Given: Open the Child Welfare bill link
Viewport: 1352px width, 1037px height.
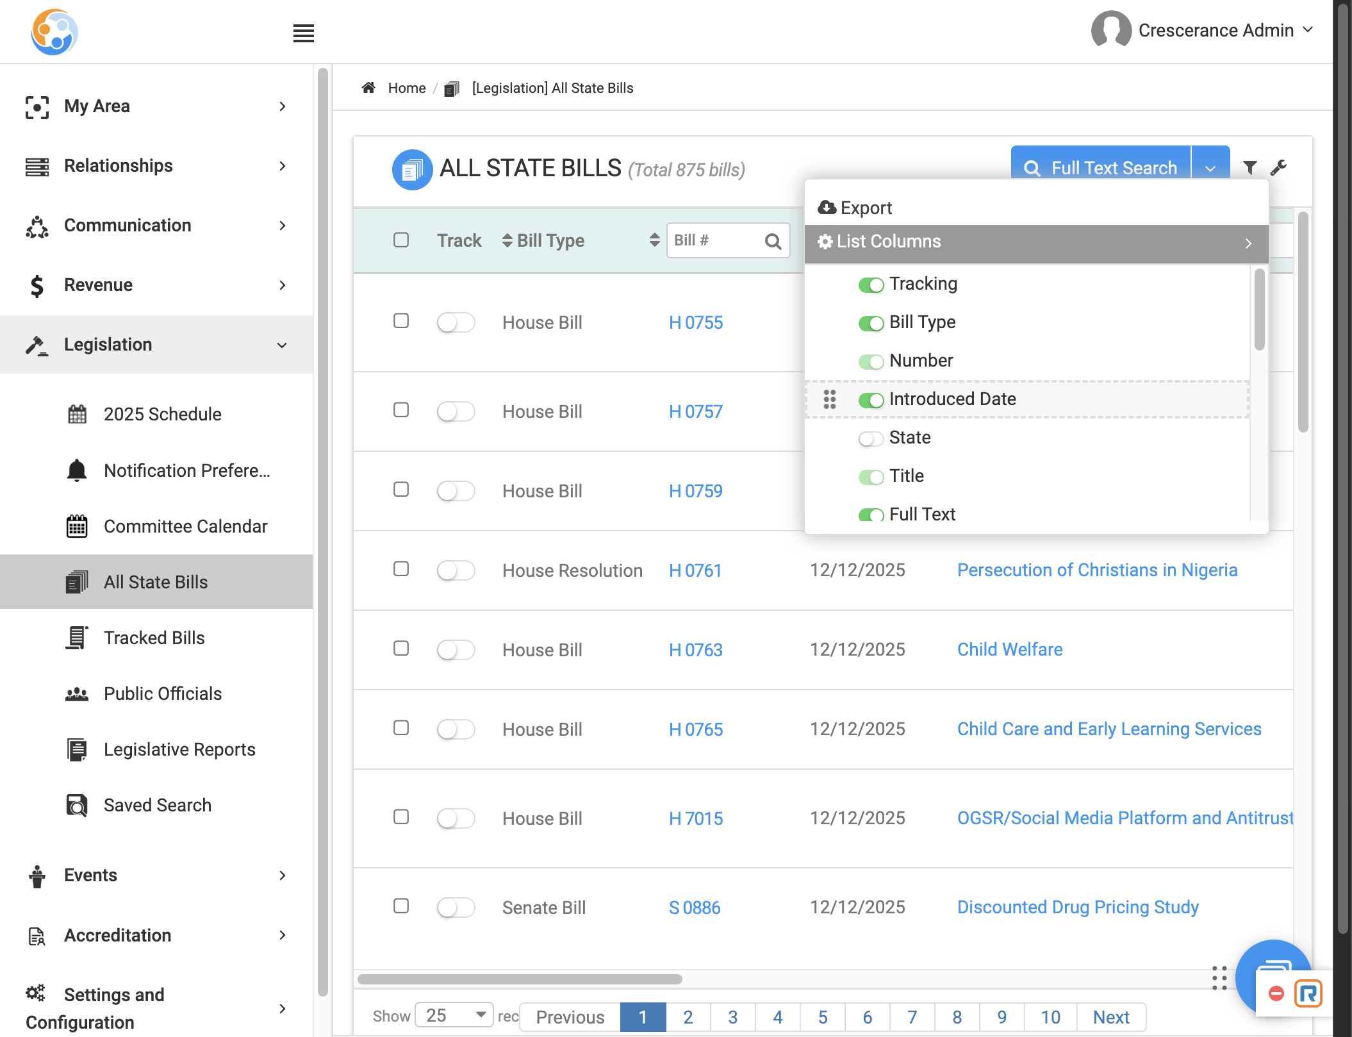Looking at the screenshot, I should tap(1010, 650).
